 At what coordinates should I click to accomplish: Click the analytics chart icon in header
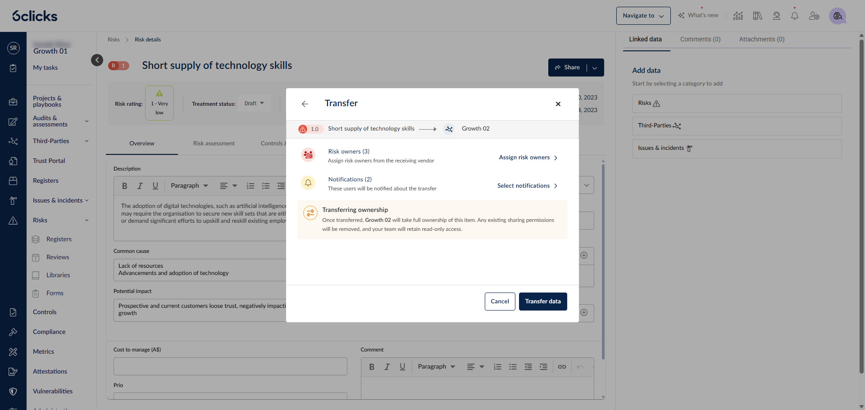click(x=738, y=16)
